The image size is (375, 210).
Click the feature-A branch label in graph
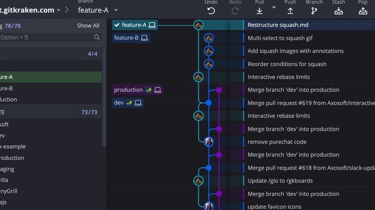tap(134, 24)
